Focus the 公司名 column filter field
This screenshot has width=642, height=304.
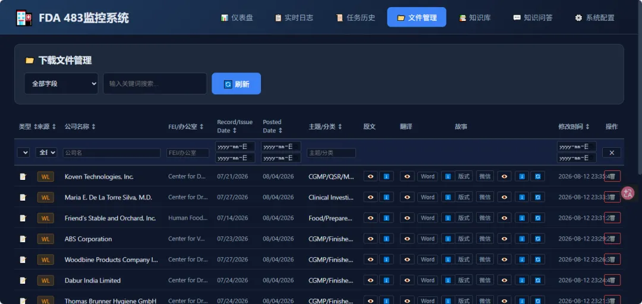pyautogui.click(x=112, y=153)
